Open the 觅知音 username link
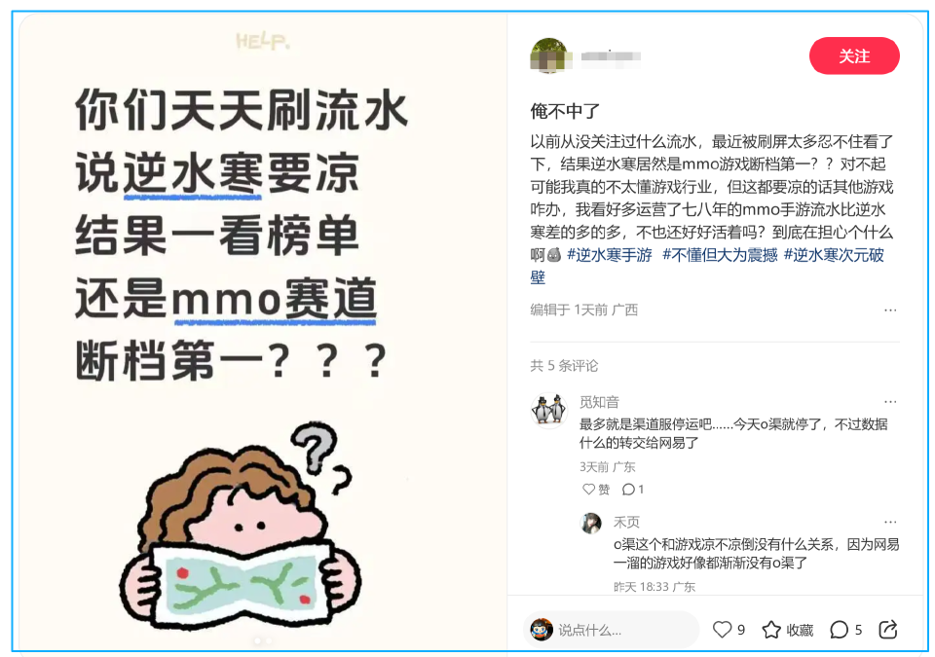 (x=599, y=402)
